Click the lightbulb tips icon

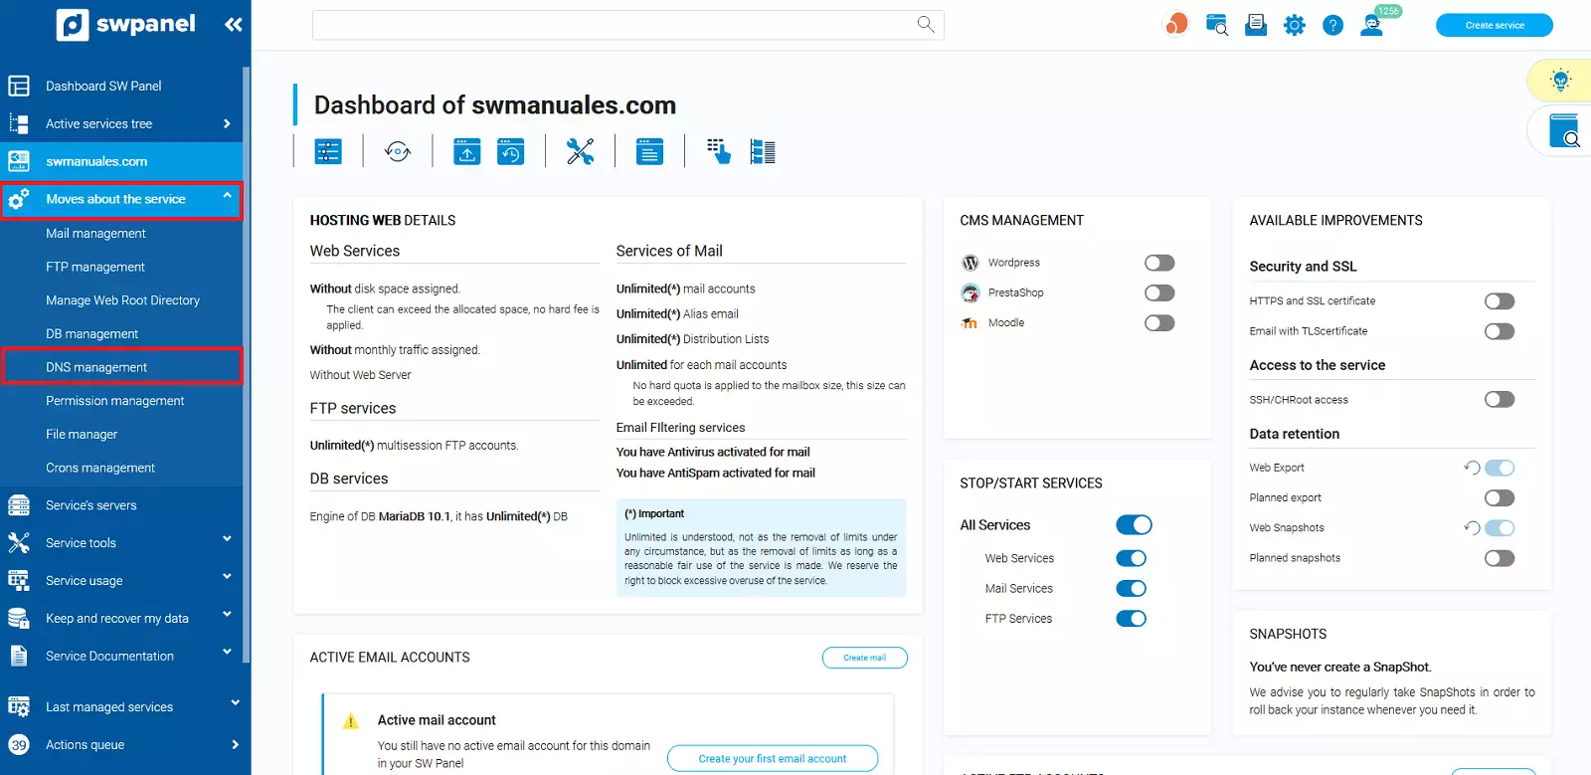1560,81
